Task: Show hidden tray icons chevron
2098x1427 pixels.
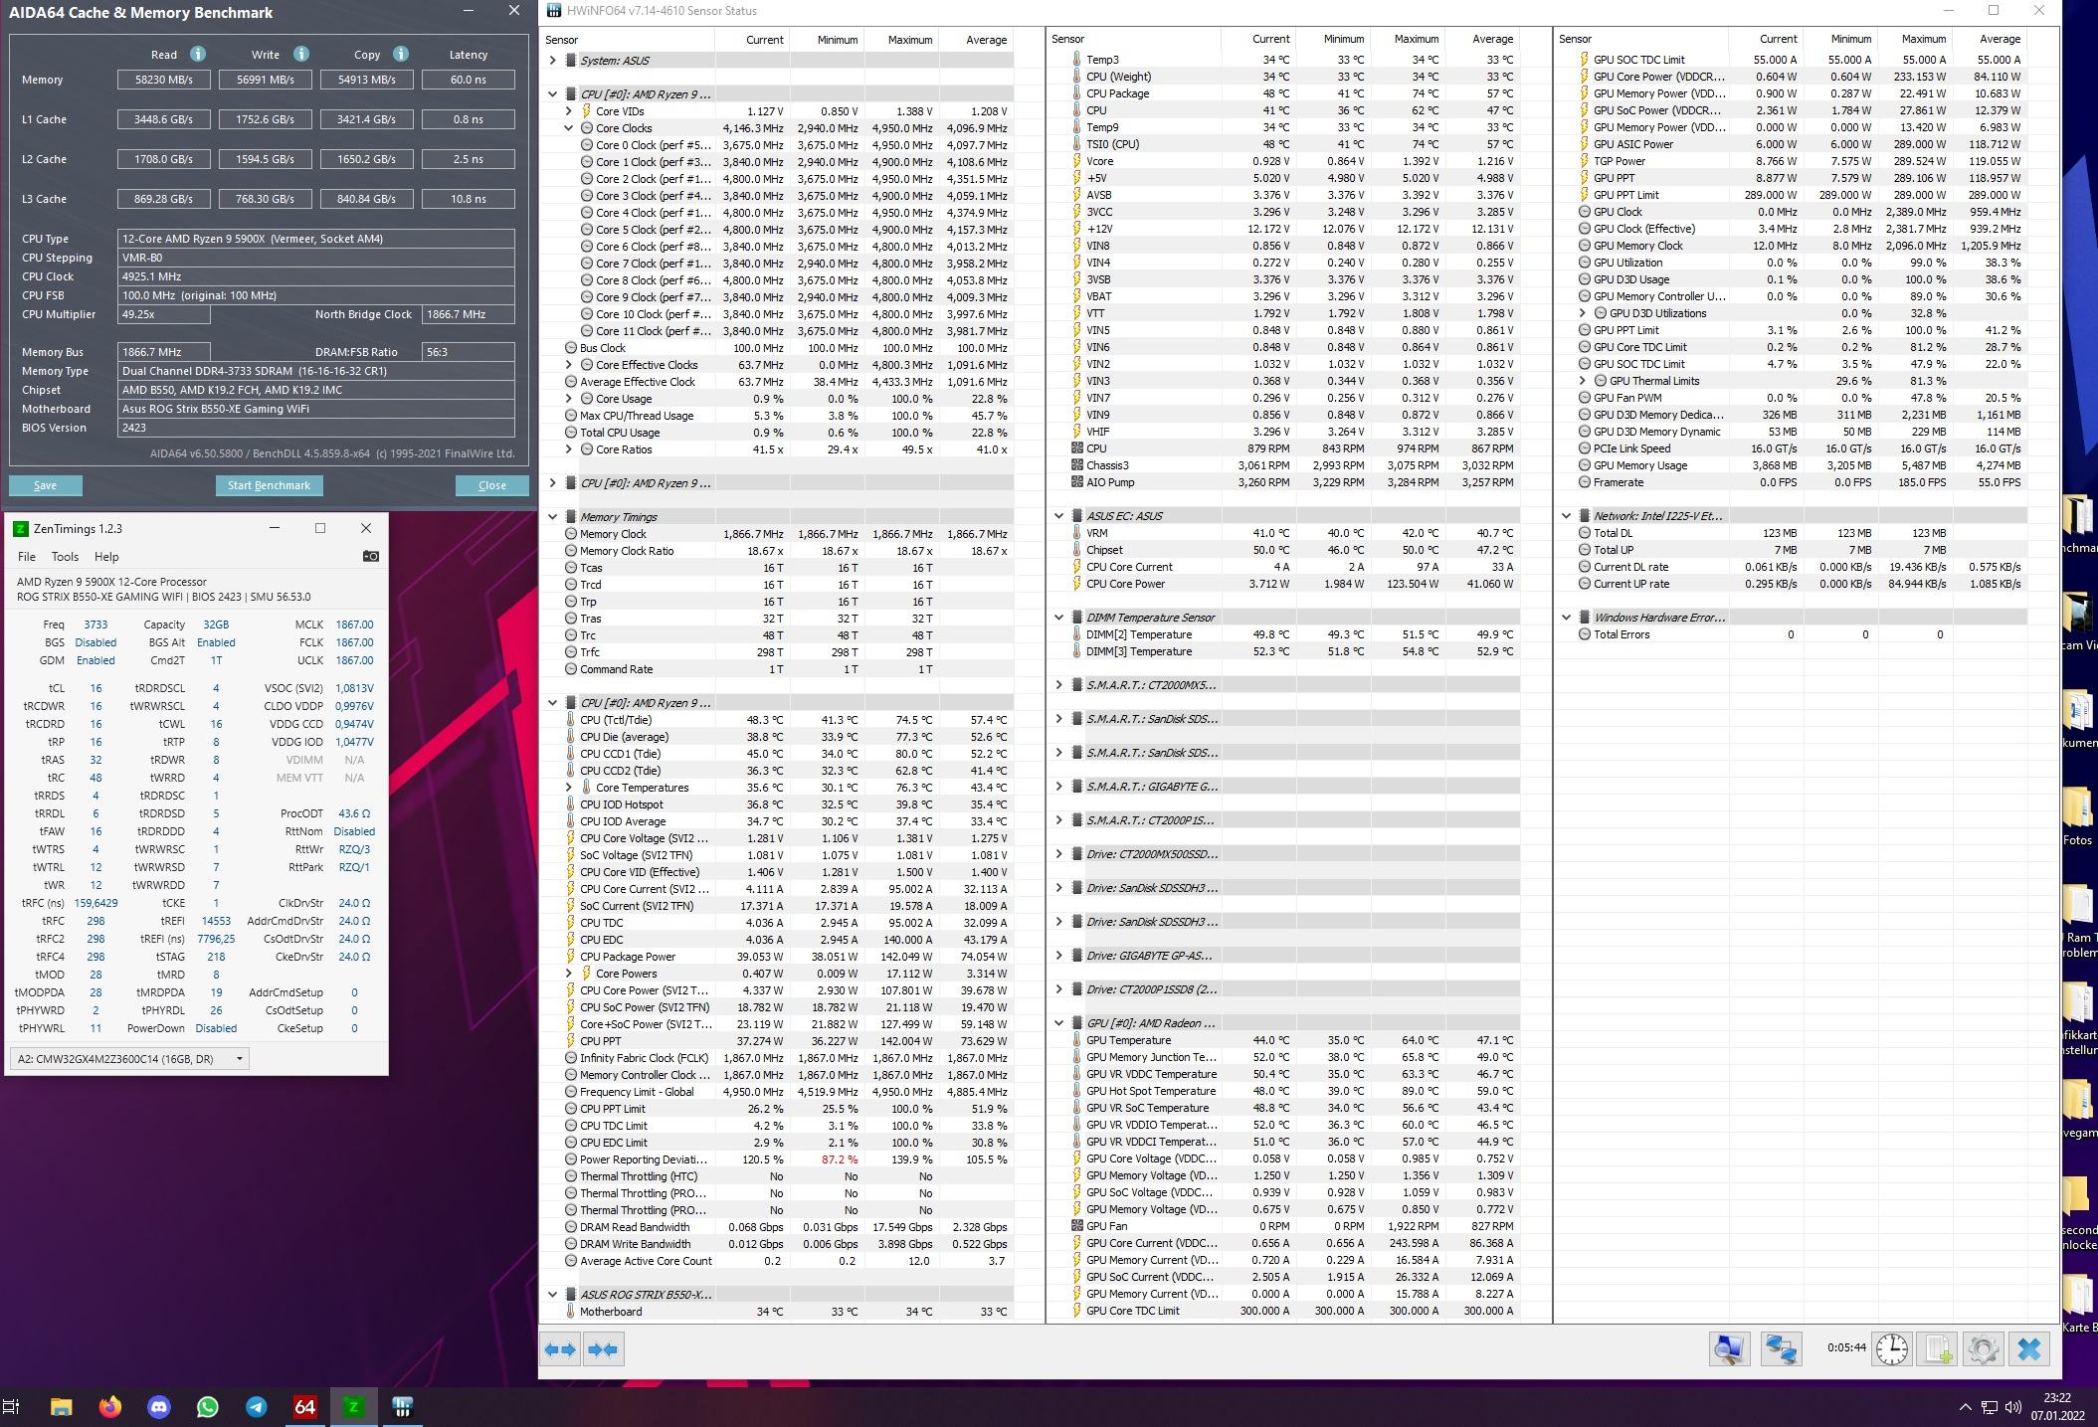Action: (x=1965, y=1406)
